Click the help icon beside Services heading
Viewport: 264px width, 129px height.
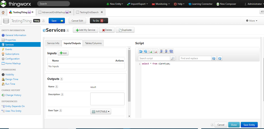click(68, 30)
